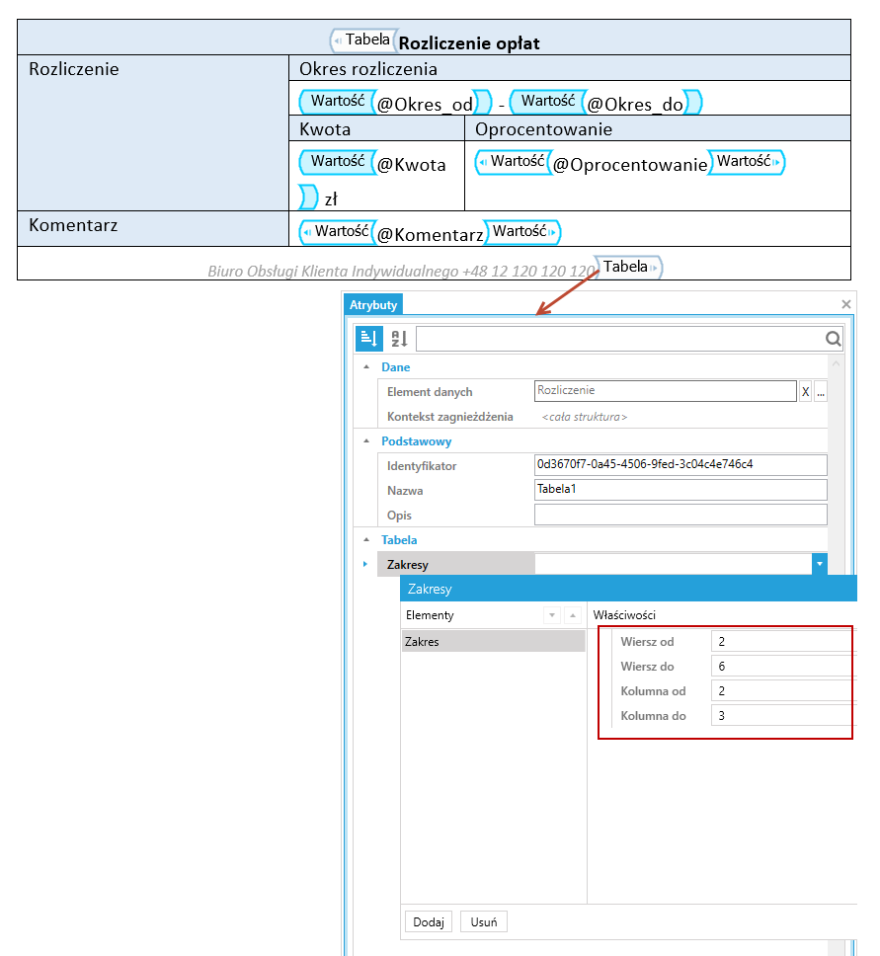Move the Zakres element down in Elementy
This screenshot has width=880, height=956.
point(552,615)
